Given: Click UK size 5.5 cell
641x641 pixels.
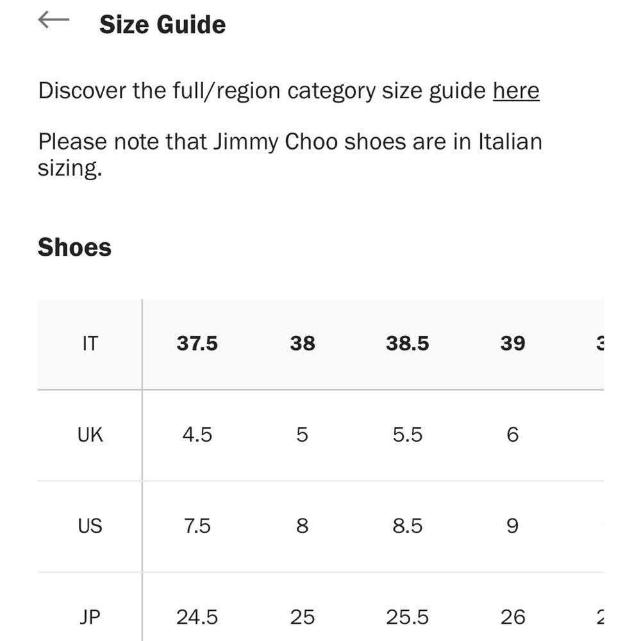Looking at the screenshot, I should tap(408, 435).
